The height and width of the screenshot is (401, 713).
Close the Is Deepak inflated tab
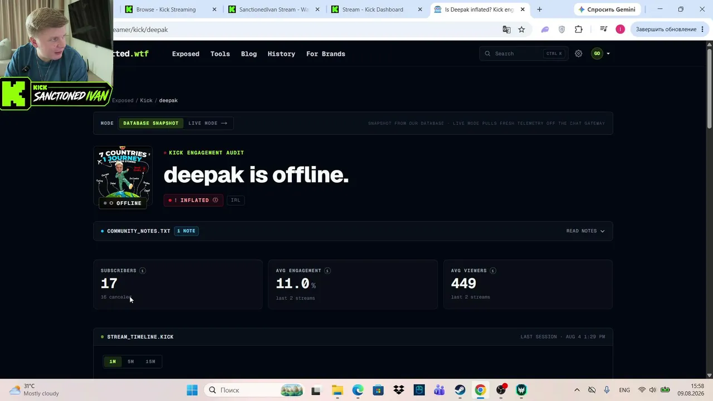point(523,9)
